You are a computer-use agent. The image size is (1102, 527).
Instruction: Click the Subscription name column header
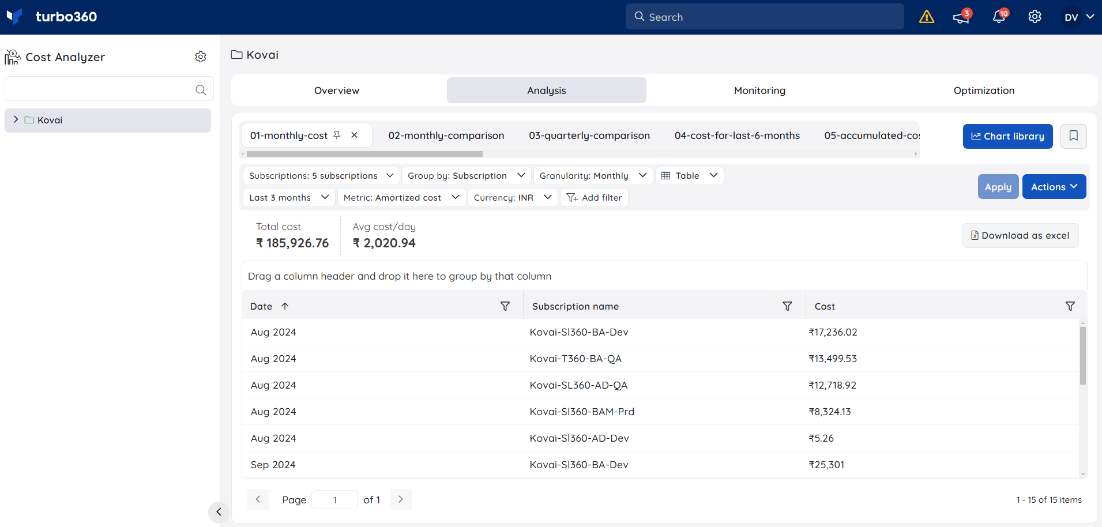(576, 306)
